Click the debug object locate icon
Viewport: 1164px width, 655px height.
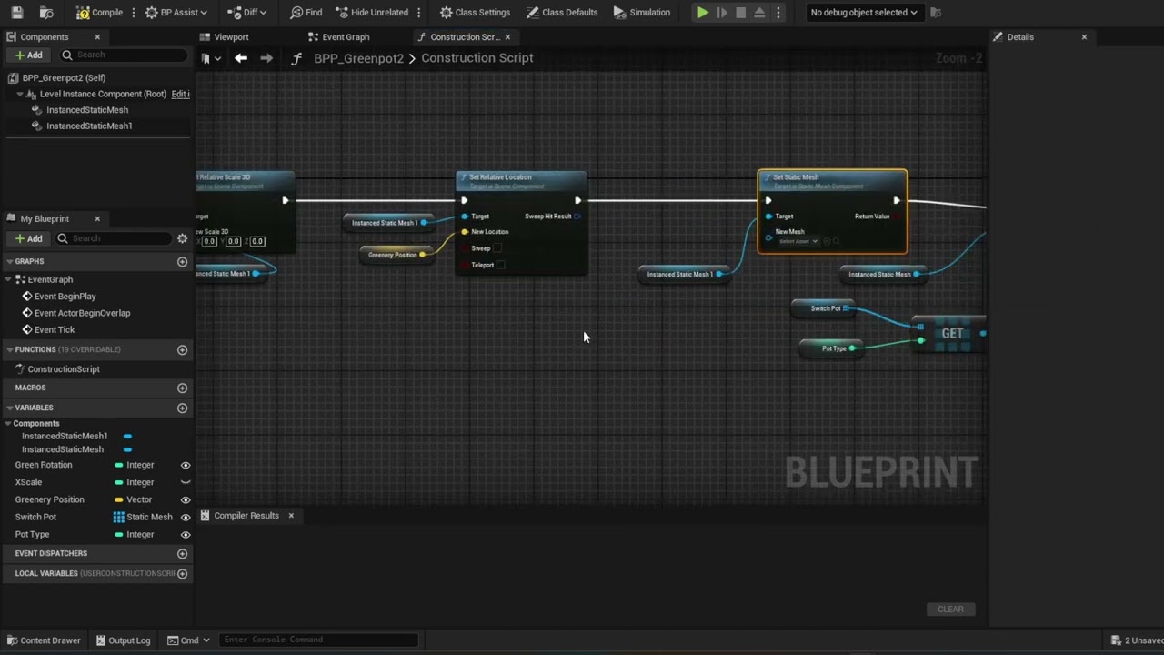tap(935, 13)
